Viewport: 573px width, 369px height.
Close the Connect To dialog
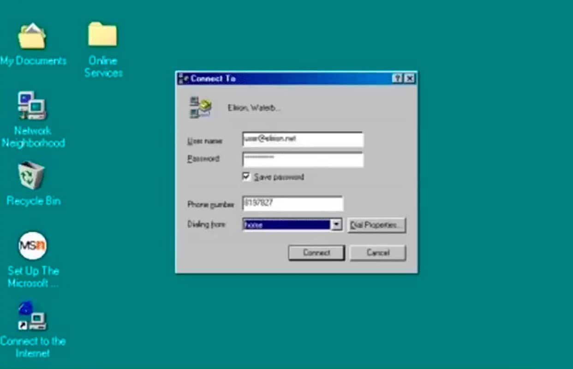(x=409, y=78)
